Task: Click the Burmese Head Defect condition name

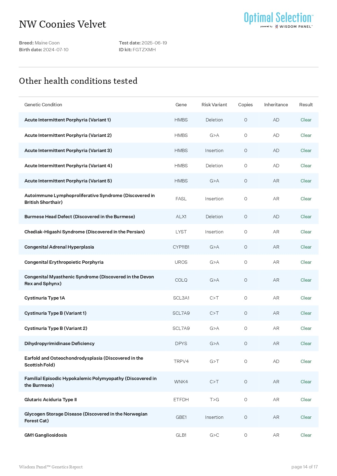Action: click(80, 217)
